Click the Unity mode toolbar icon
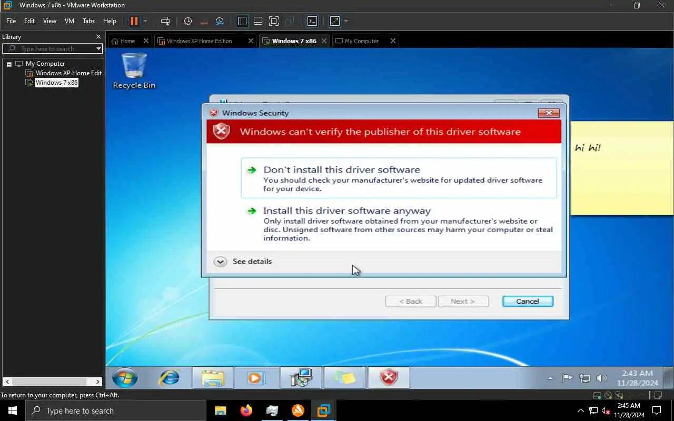The width and height of the screenshot is (674, 421). point(290,21)
